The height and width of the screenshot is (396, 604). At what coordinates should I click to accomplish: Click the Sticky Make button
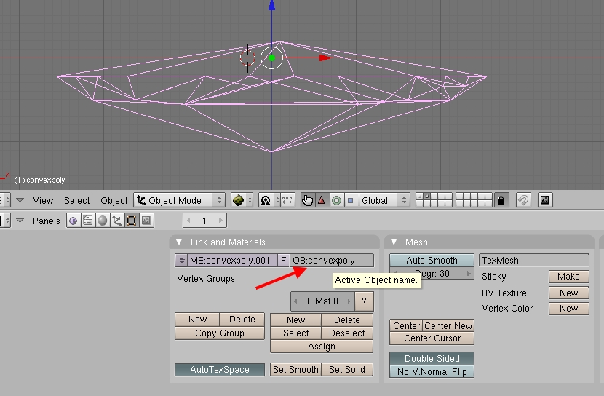click(568, 277)
